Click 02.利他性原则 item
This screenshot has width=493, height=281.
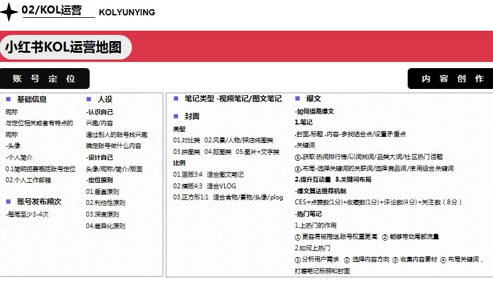(106, 202)
